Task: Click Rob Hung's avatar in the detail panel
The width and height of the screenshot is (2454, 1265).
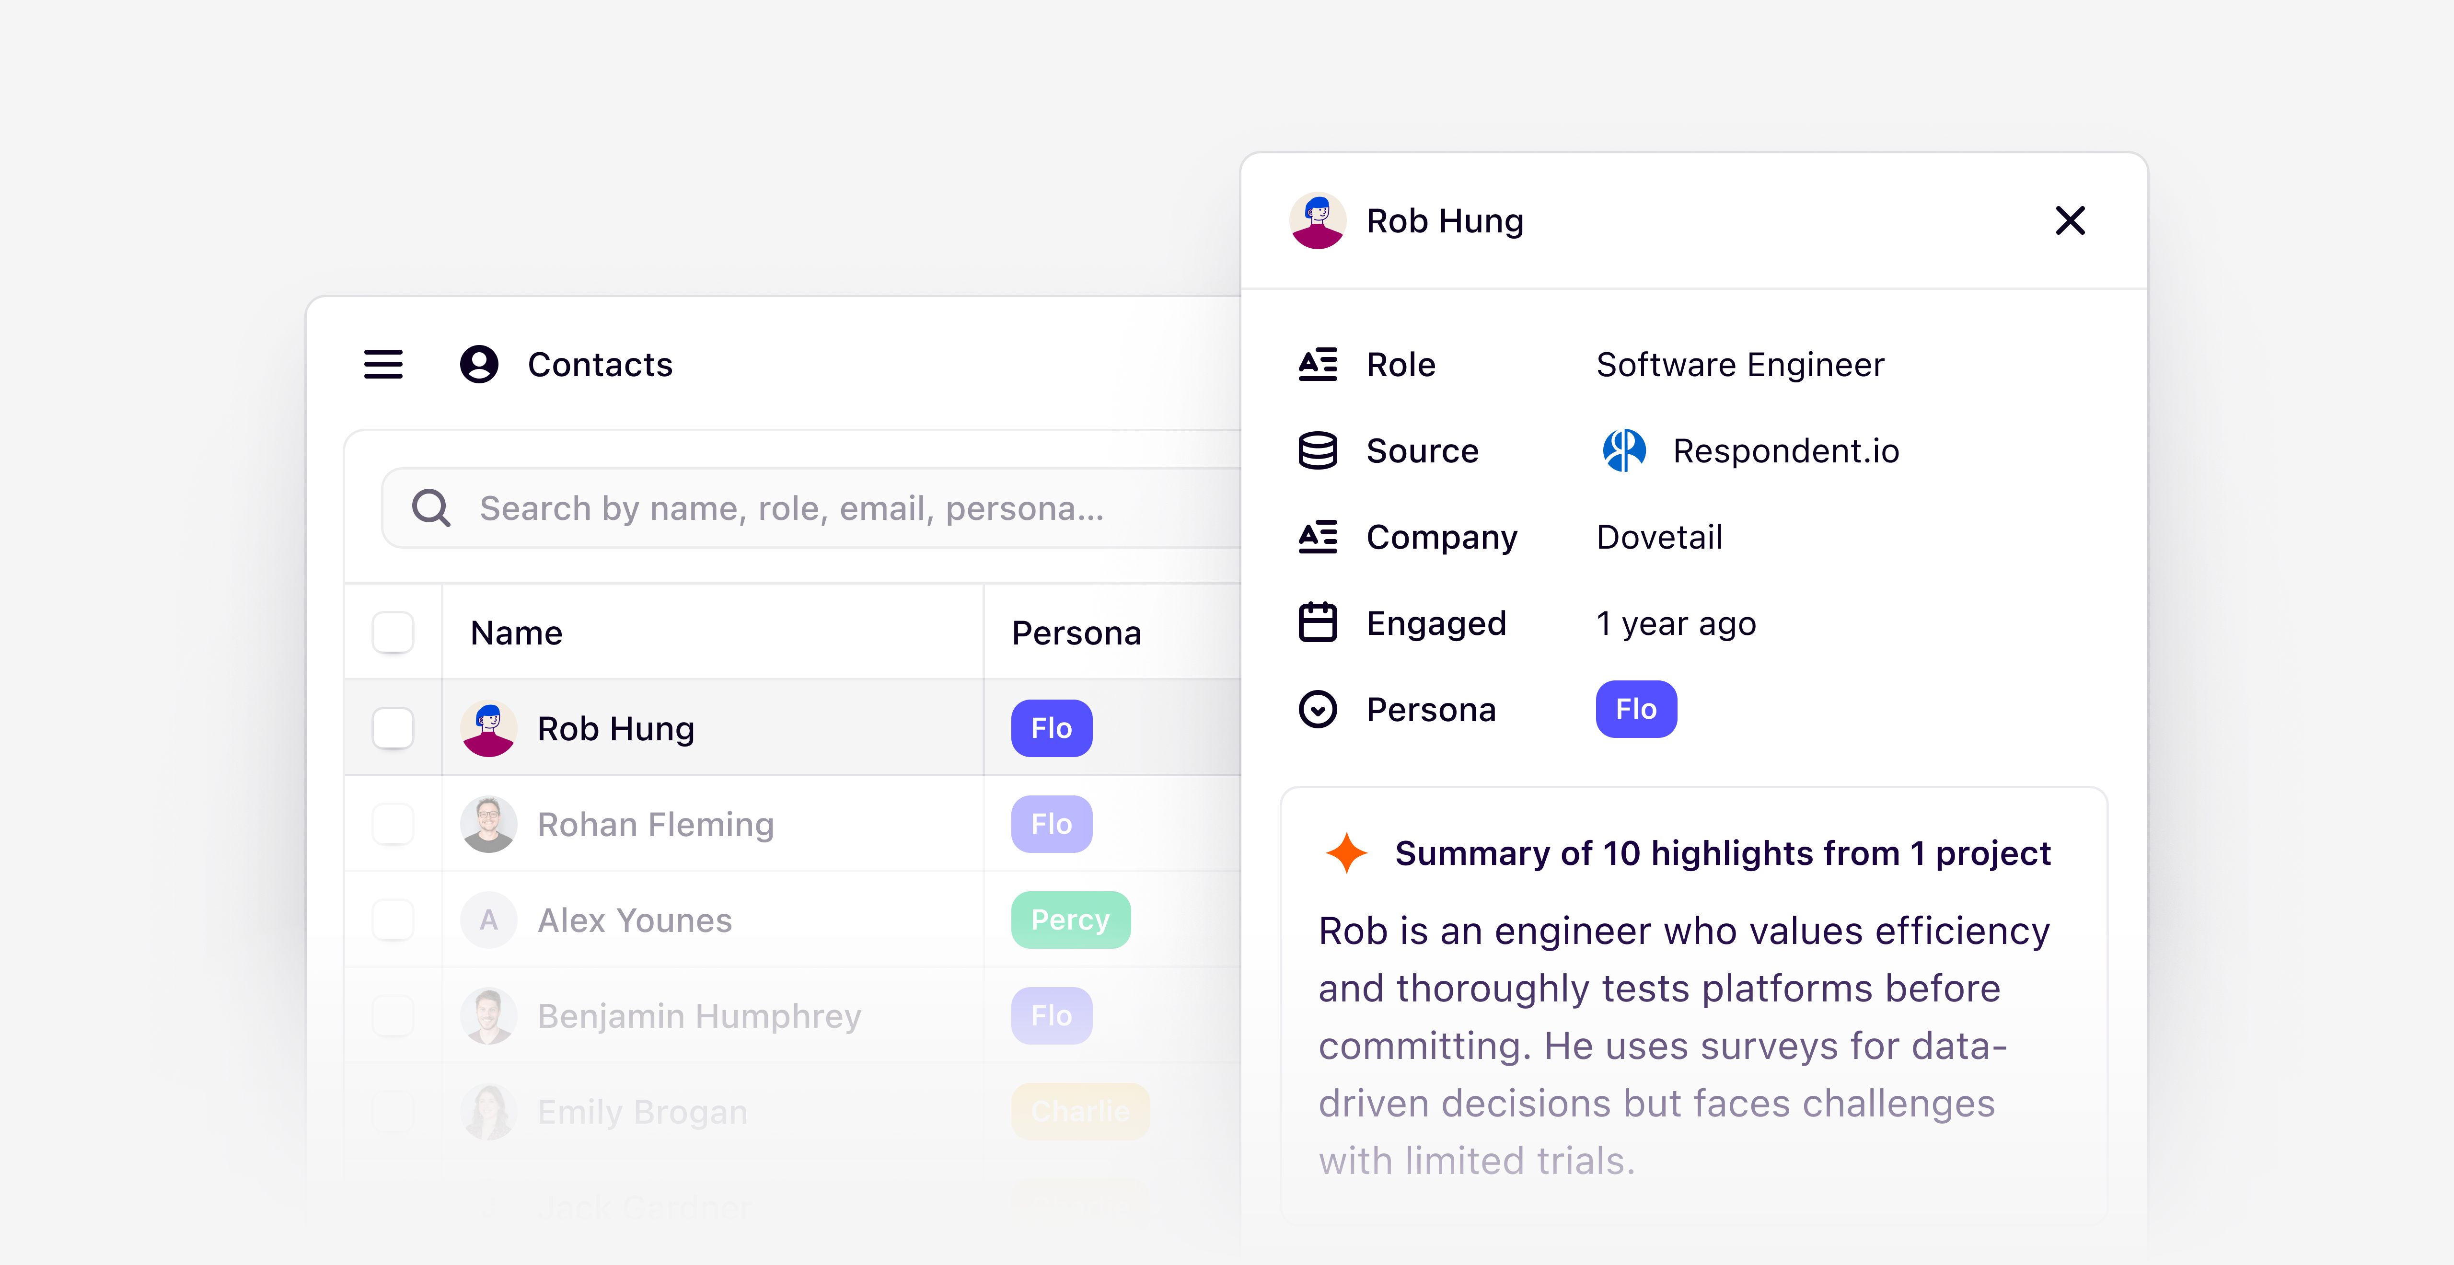Action: coord(1319,220)
